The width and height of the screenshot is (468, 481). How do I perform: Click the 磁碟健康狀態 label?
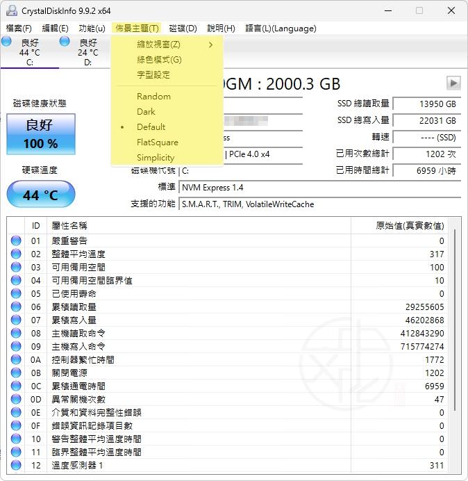[x=40, y=104]
